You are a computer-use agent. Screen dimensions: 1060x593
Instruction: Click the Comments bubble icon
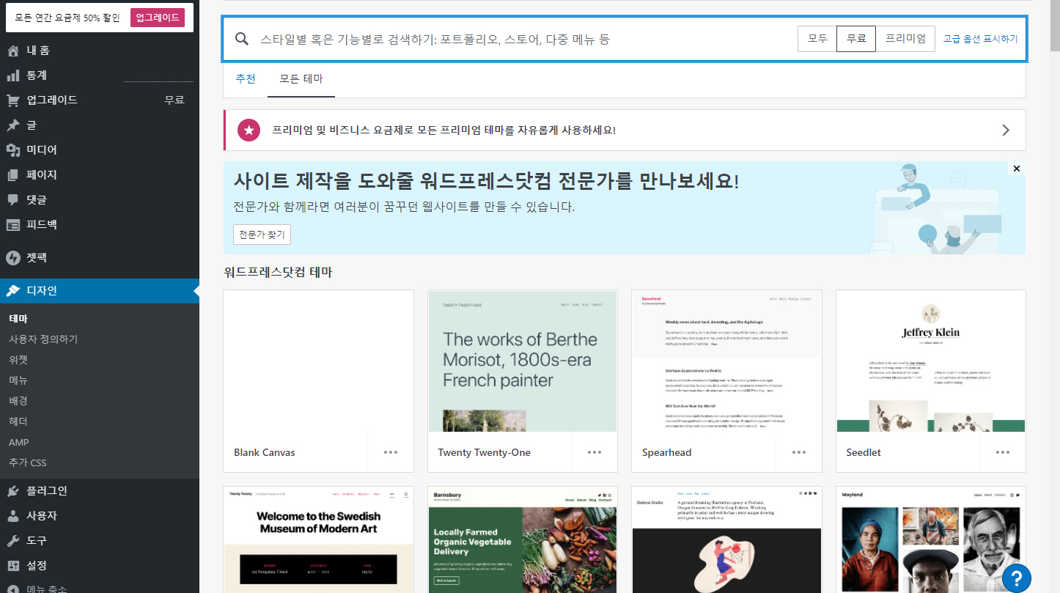(13, 200)
